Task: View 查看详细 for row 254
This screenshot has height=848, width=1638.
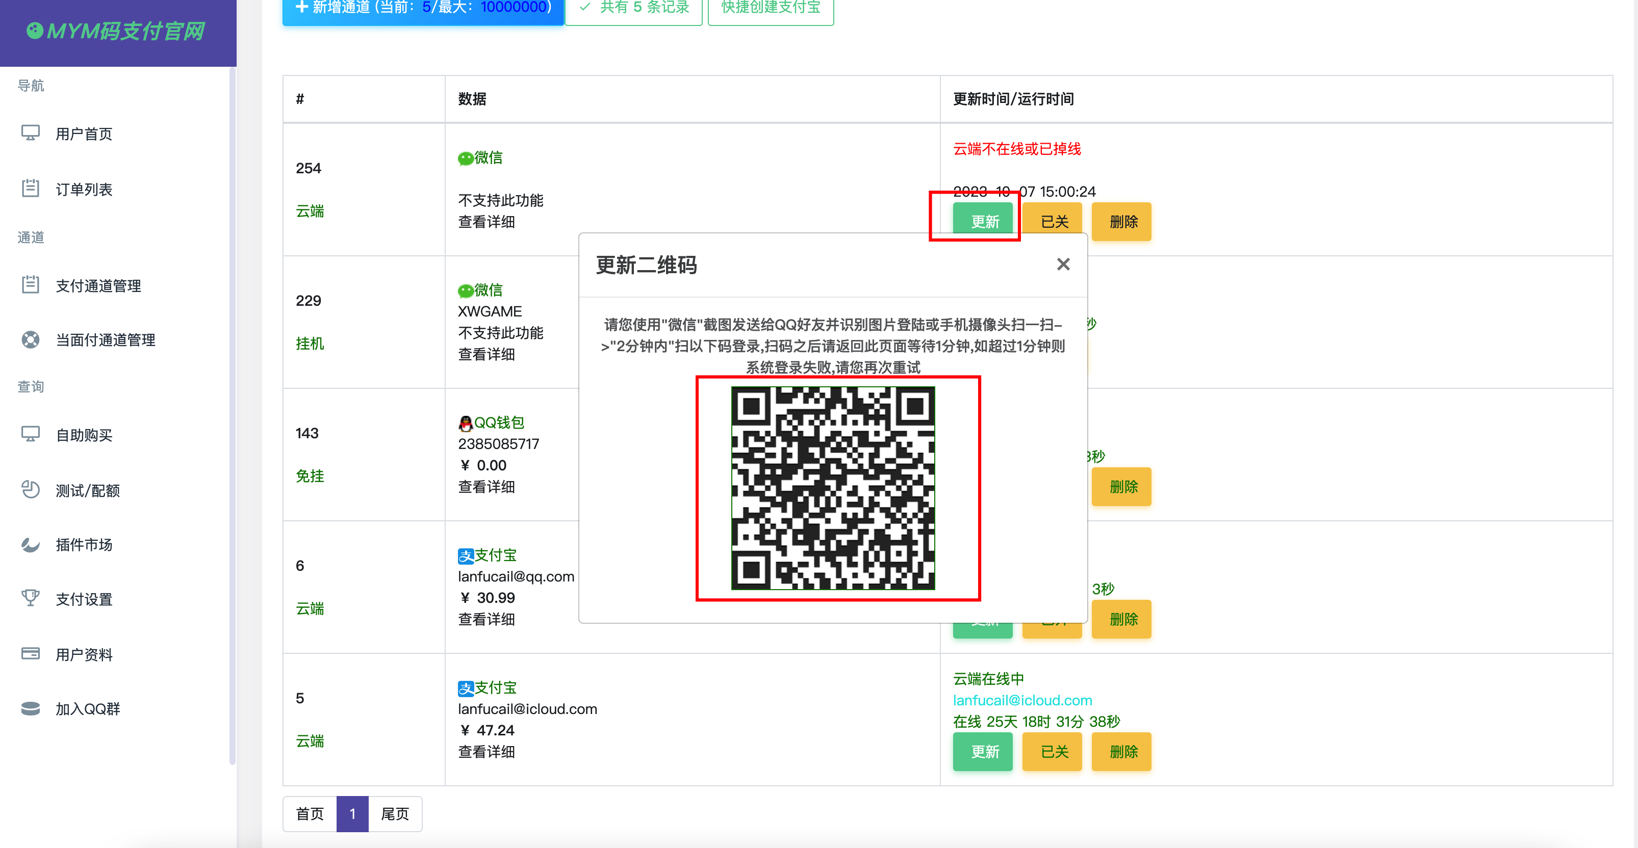Action: 487,222
